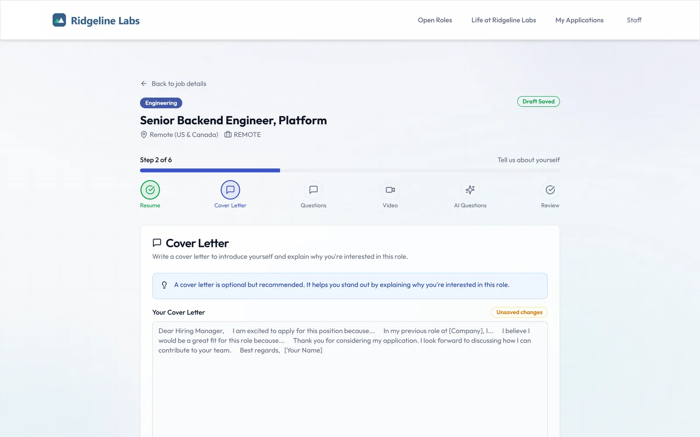Click the Cover Letter heading chat icon

(157, 243)
